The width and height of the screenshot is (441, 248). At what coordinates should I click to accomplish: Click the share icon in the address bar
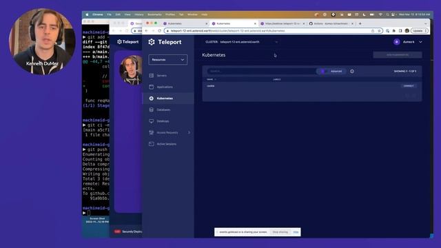pos(373,30)
